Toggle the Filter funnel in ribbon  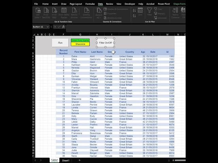(150, 12)
